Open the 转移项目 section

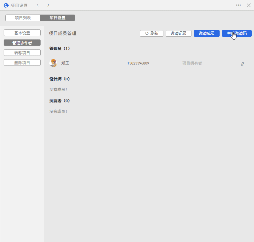coord(22,53)
